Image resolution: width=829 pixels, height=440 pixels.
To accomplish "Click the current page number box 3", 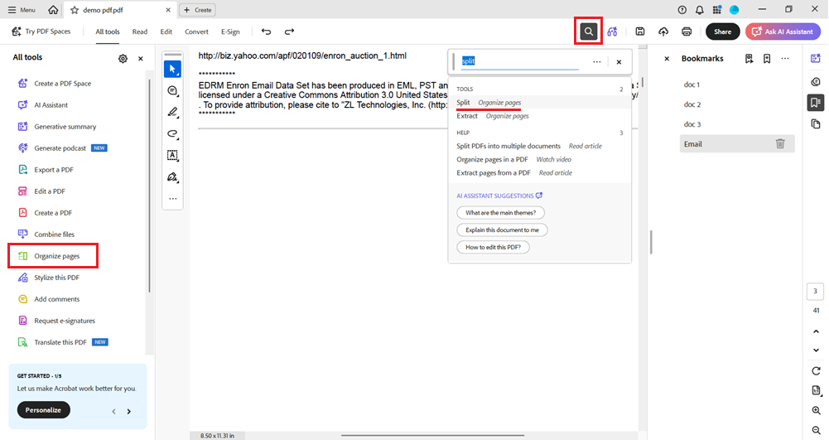I will 815,292.
